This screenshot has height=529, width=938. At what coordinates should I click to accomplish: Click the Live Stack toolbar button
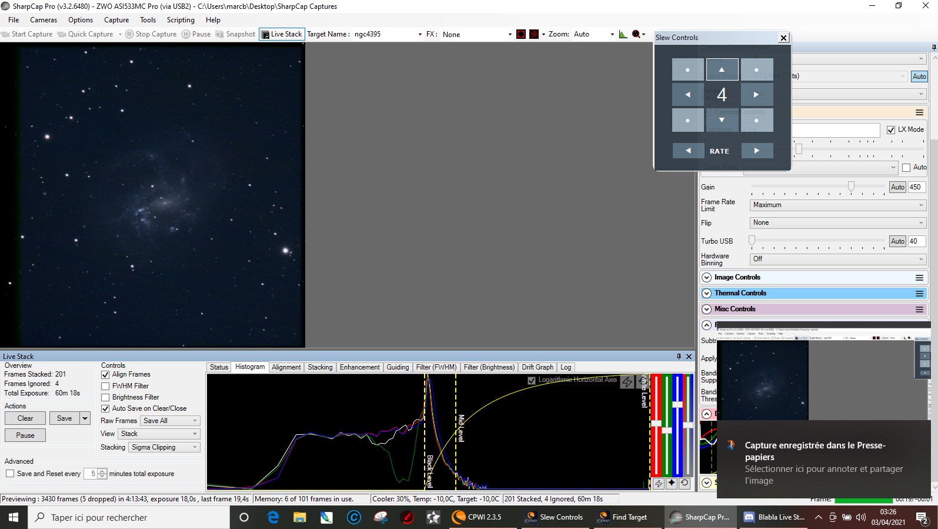tap(282, 34)
